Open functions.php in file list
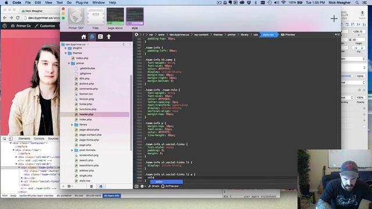Image resolution: width=372 pixels, height=209 pixels. point(88,109)
